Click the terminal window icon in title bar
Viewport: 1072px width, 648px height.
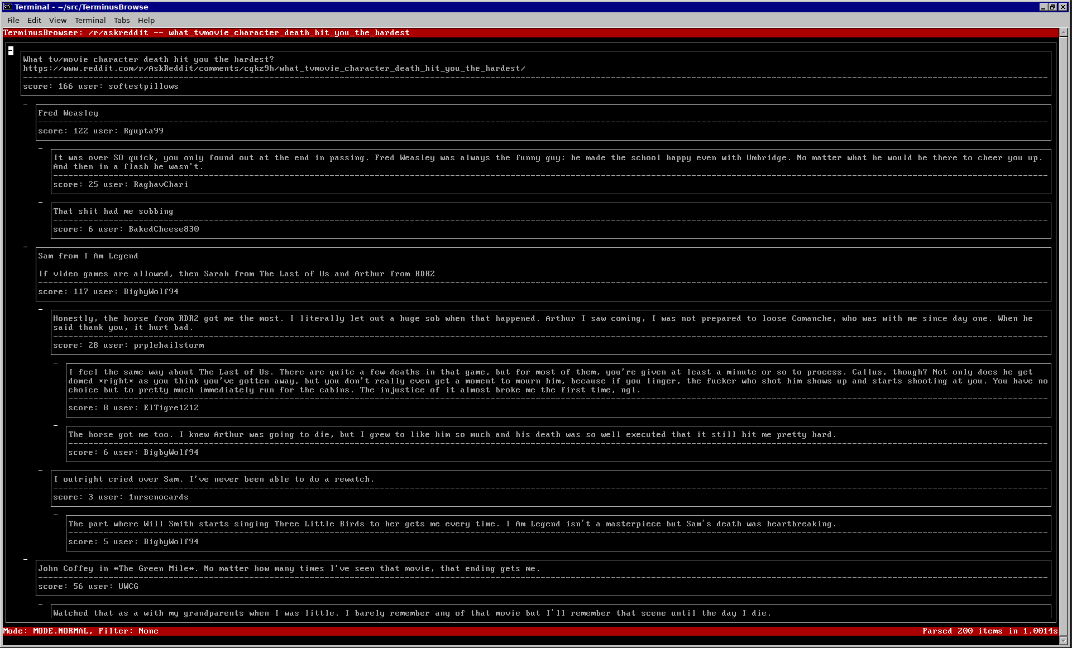click(x=7, y=7)
